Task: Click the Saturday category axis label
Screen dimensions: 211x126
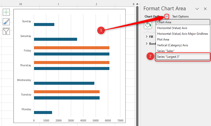Action: 26,36
